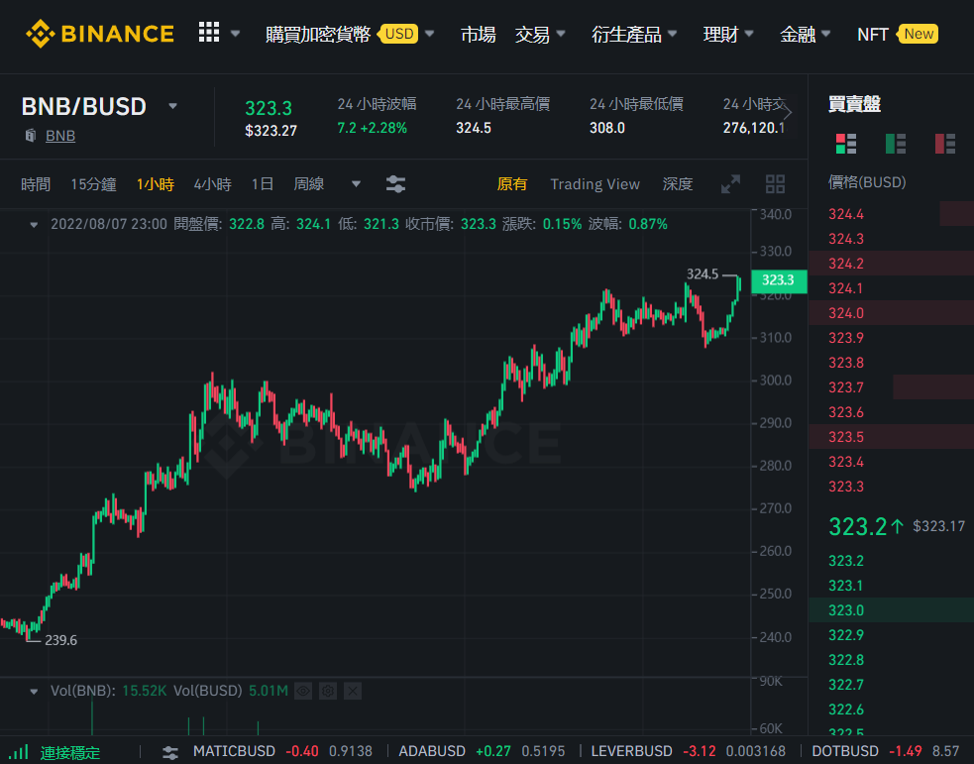Select the 原有 chart view
974x764 pixels.
tap(512, 184)
